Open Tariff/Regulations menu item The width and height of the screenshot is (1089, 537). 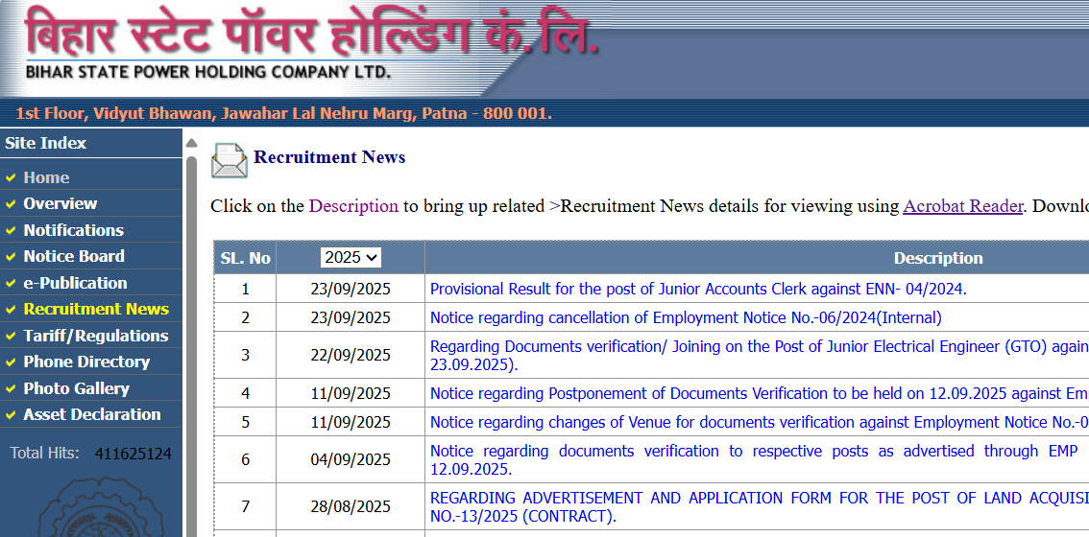95,336
